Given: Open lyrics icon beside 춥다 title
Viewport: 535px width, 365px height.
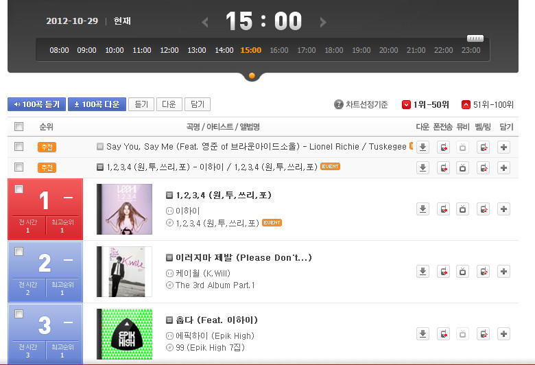Looking at the screenshot, I should click(169, 320).
